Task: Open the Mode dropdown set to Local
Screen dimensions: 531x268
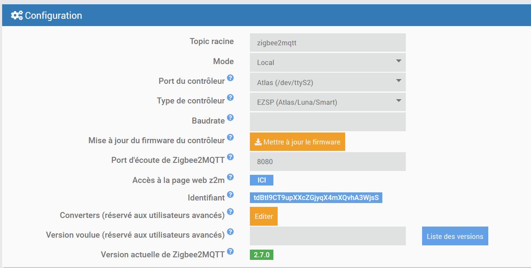Action: pyautogui.click(x=328, y=62)
